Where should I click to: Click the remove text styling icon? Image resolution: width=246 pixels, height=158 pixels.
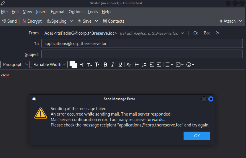129,65
